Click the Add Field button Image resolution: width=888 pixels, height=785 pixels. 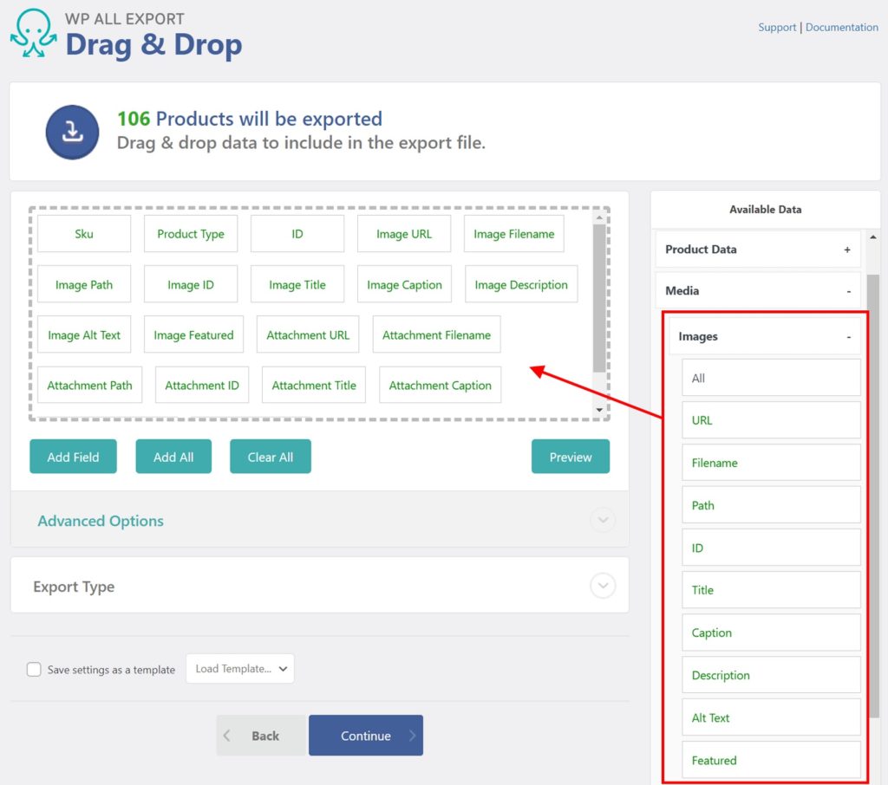pos(73,456)
